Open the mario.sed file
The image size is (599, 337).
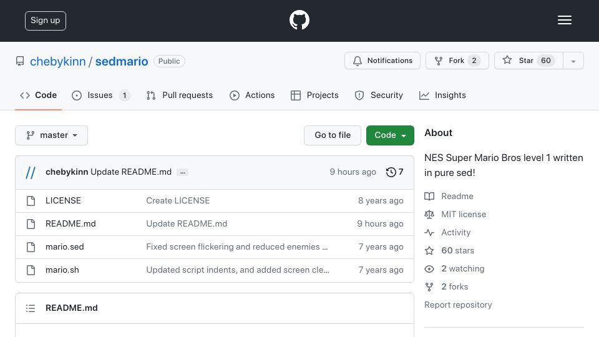coord(64,247)
